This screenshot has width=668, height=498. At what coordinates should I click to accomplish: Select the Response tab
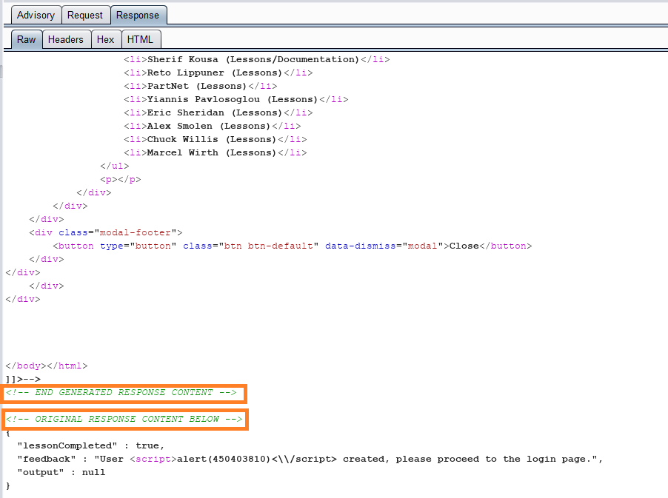pyautogui.click(x=138, y=16)
